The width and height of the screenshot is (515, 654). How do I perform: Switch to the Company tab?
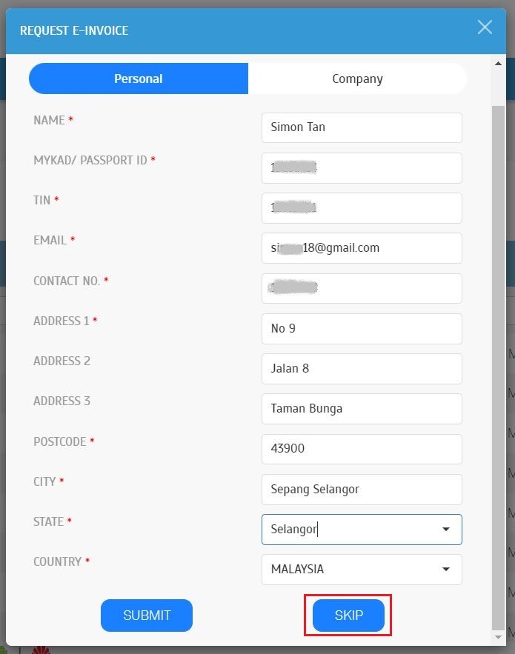point(357,79)
